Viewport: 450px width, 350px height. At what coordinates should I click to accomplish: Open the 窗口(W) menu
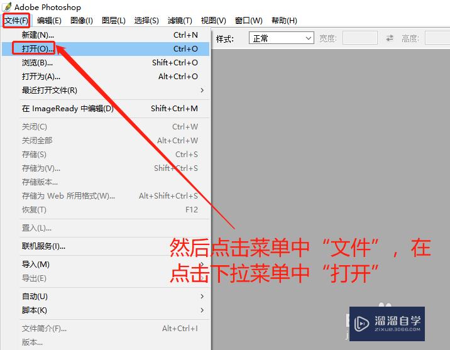(x=248, y=20)
